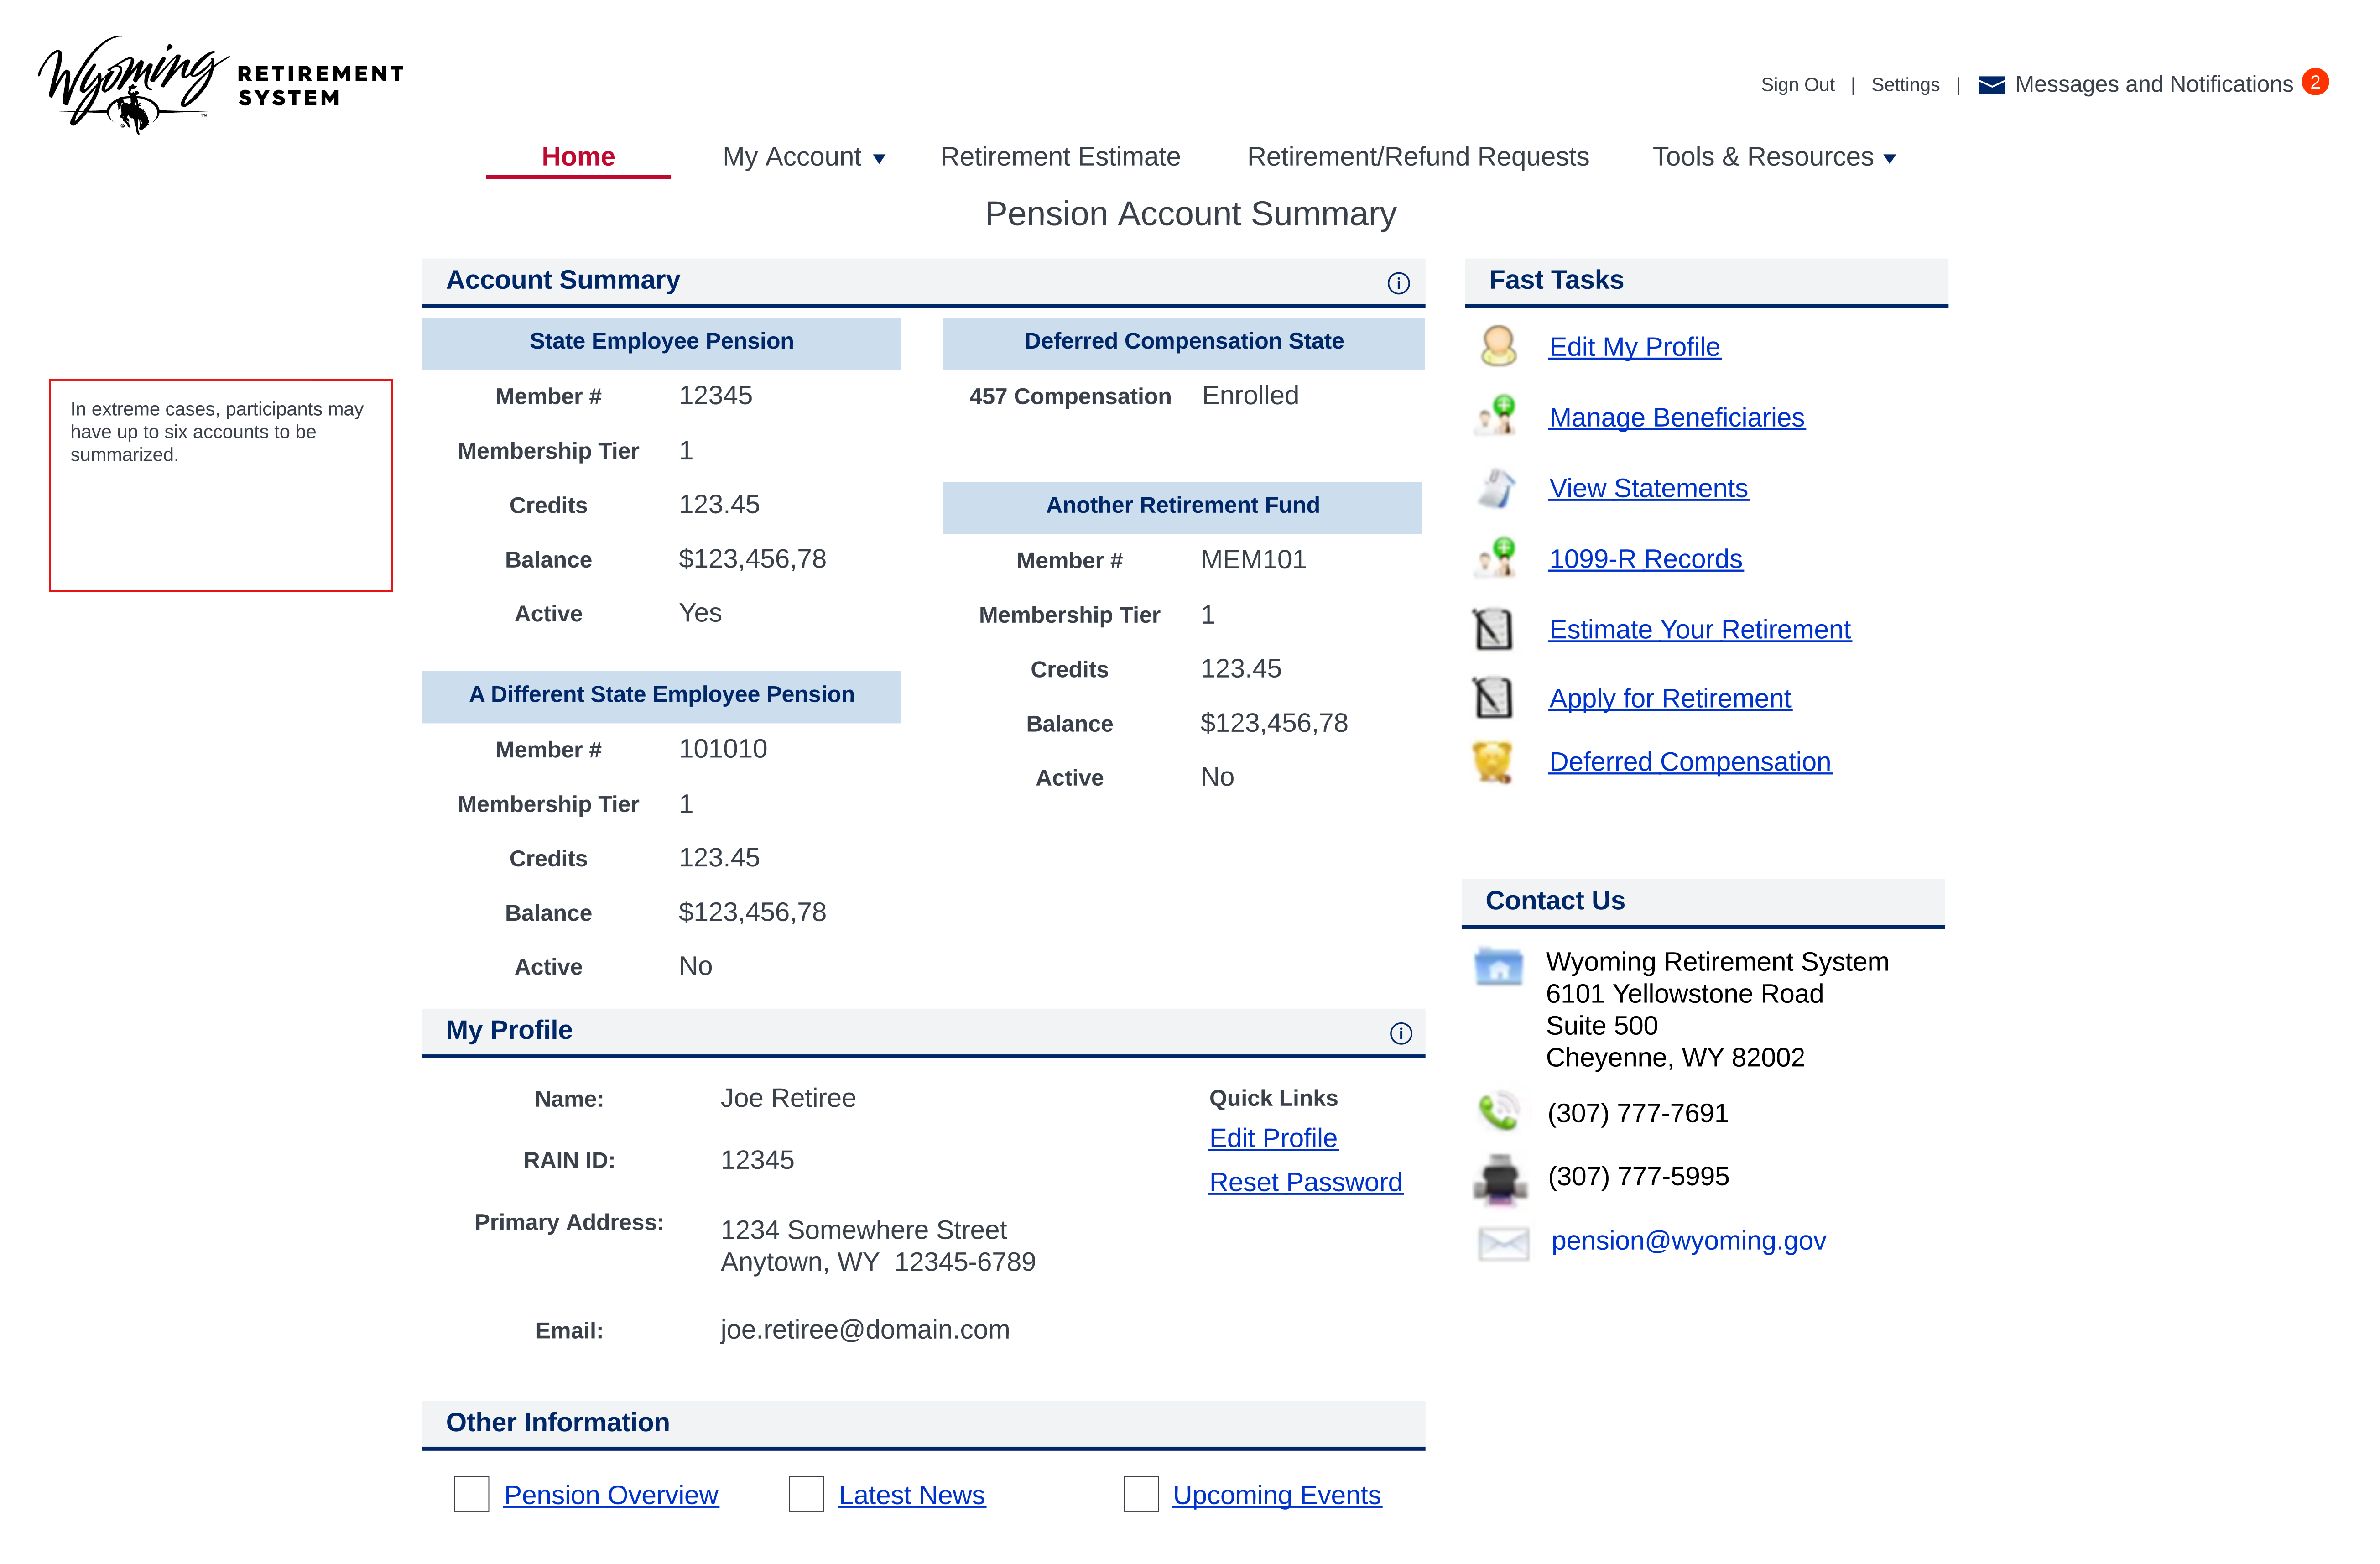This screenshot has height=1564, width=2380.
Task: Open the Manage Beneficiaries link
Action: (x=1676, y=417)
